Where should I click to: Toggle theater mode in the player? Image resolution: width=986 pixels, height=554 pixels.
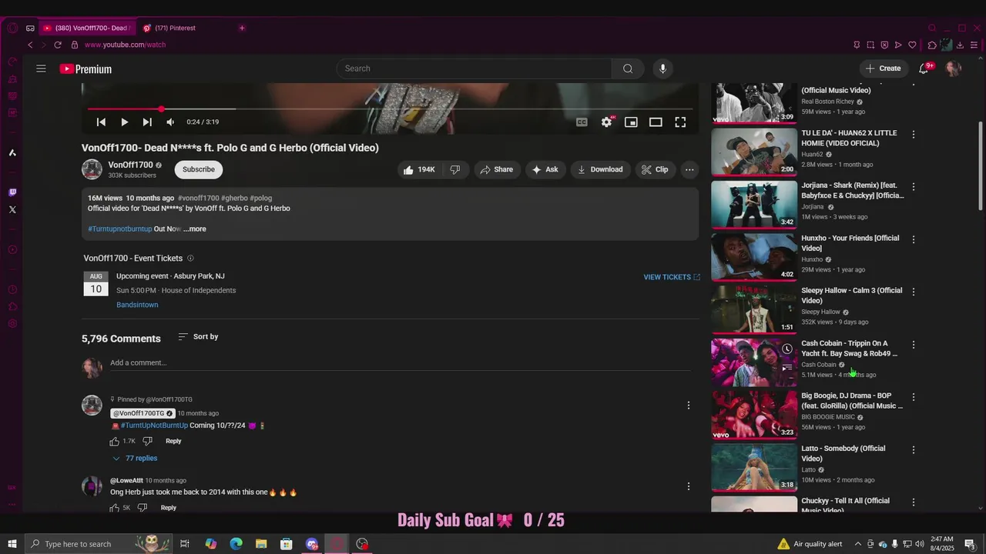coord(656,122)
